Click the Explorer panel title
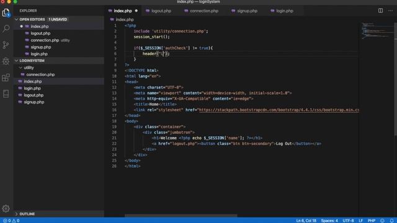 pyautogui.click(x=28, y=11)
